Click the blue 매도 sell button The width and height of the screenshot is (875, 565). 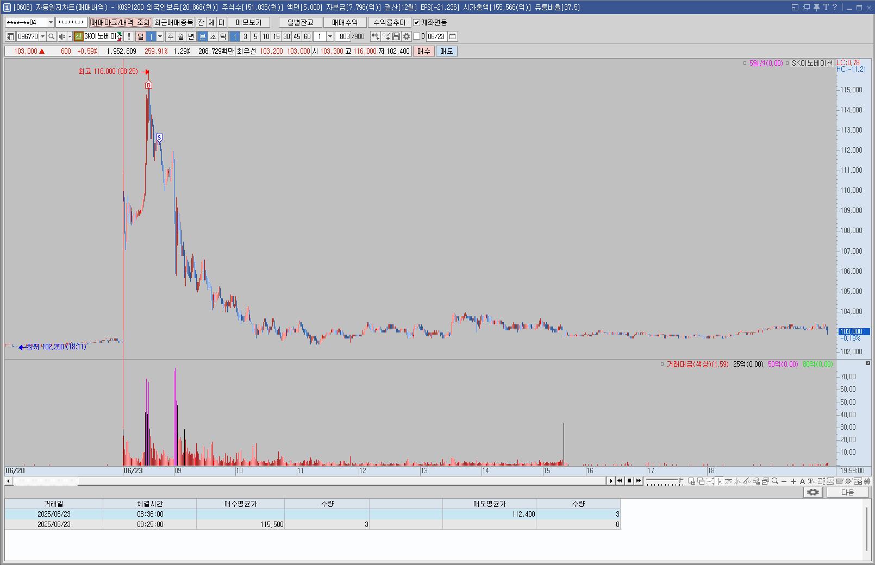click(x=446, y=51)
